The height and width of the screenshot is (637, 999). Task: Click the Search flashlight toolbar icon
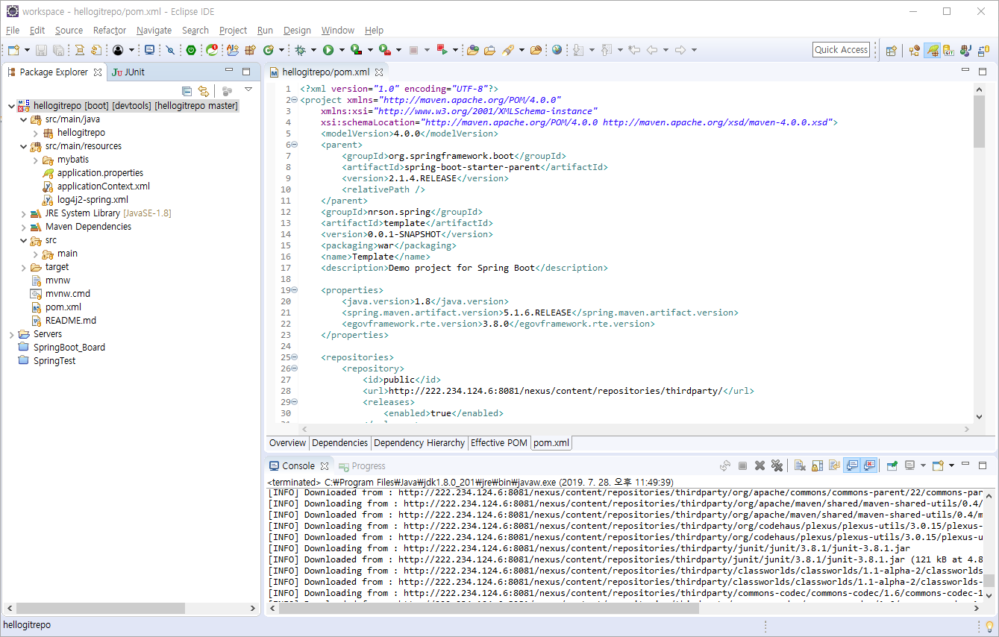point(508,50)
